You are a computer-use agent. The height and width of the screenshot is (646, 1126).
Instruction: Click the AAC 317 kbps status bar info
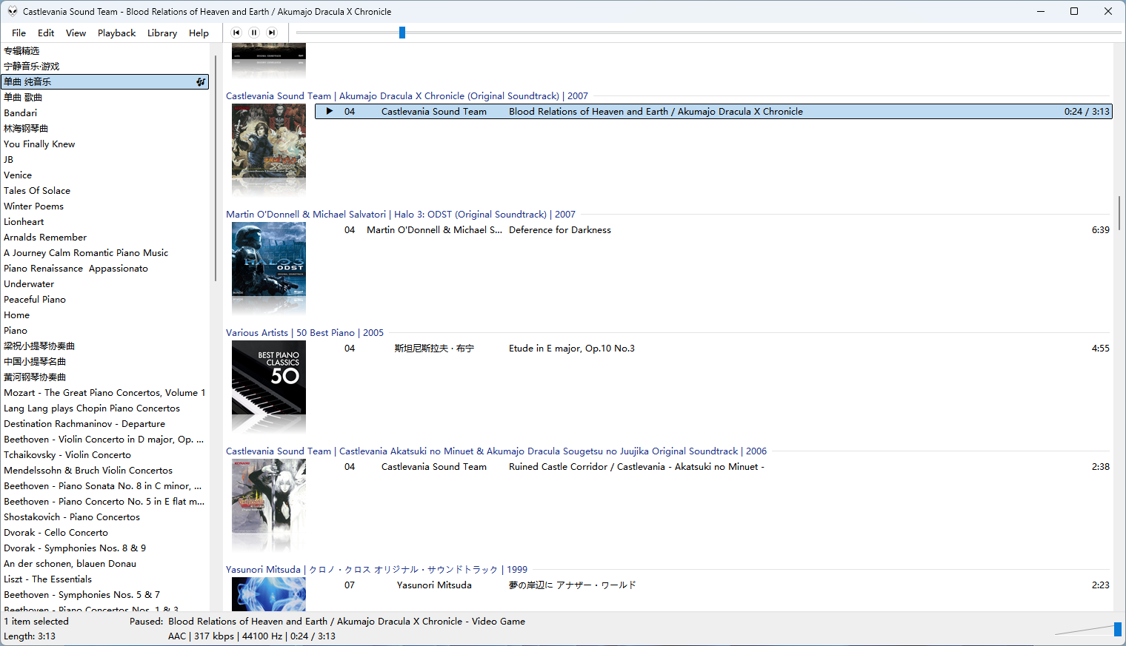(252, 636)
